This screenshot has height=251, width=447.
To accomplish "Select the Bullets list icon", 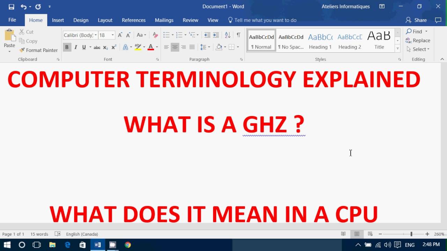I will click(166, 35).
